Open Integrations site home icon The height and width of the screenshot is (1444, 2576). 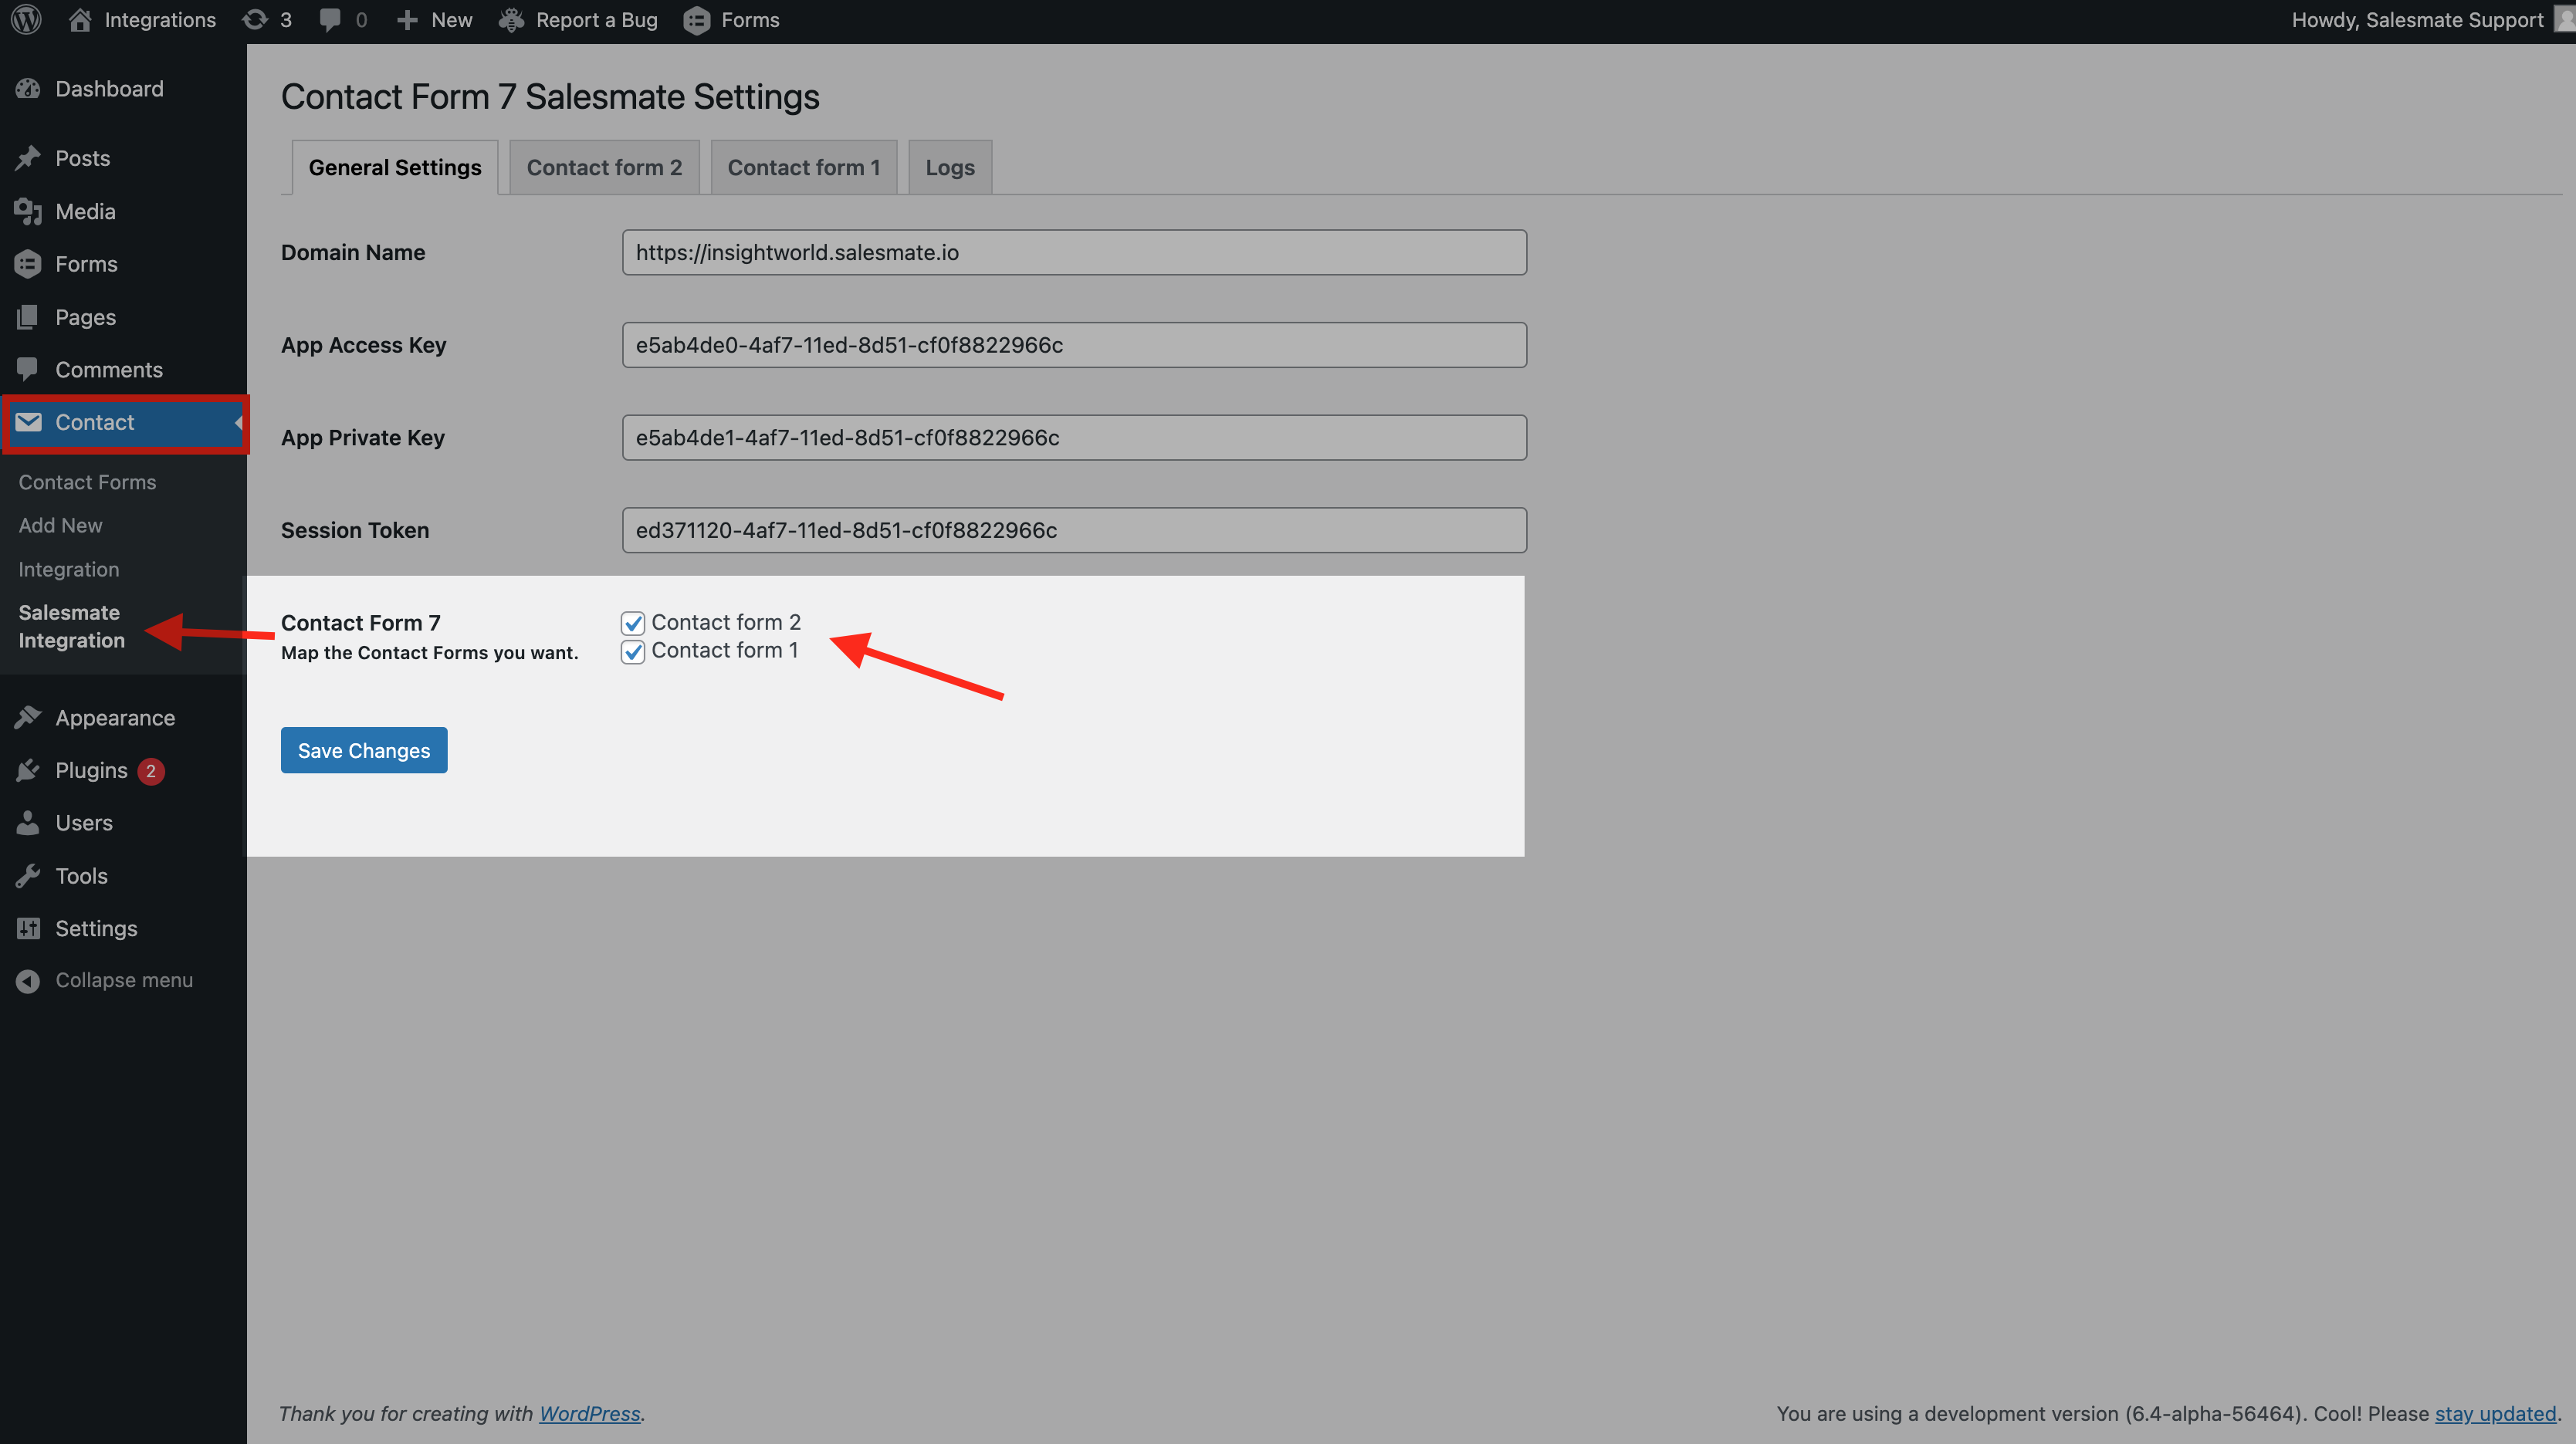80,20
